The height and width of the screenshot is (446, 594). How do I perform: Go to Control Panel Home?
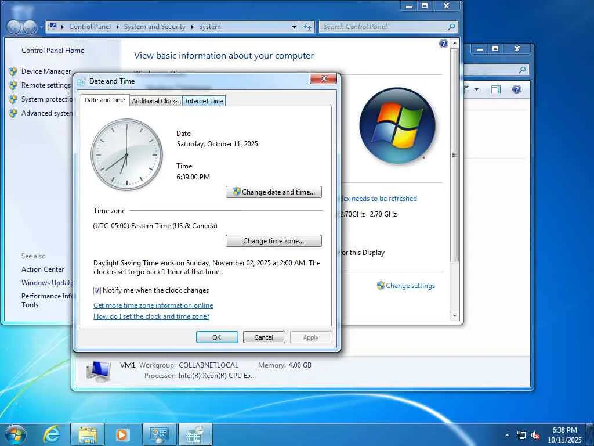click(53, 51)
